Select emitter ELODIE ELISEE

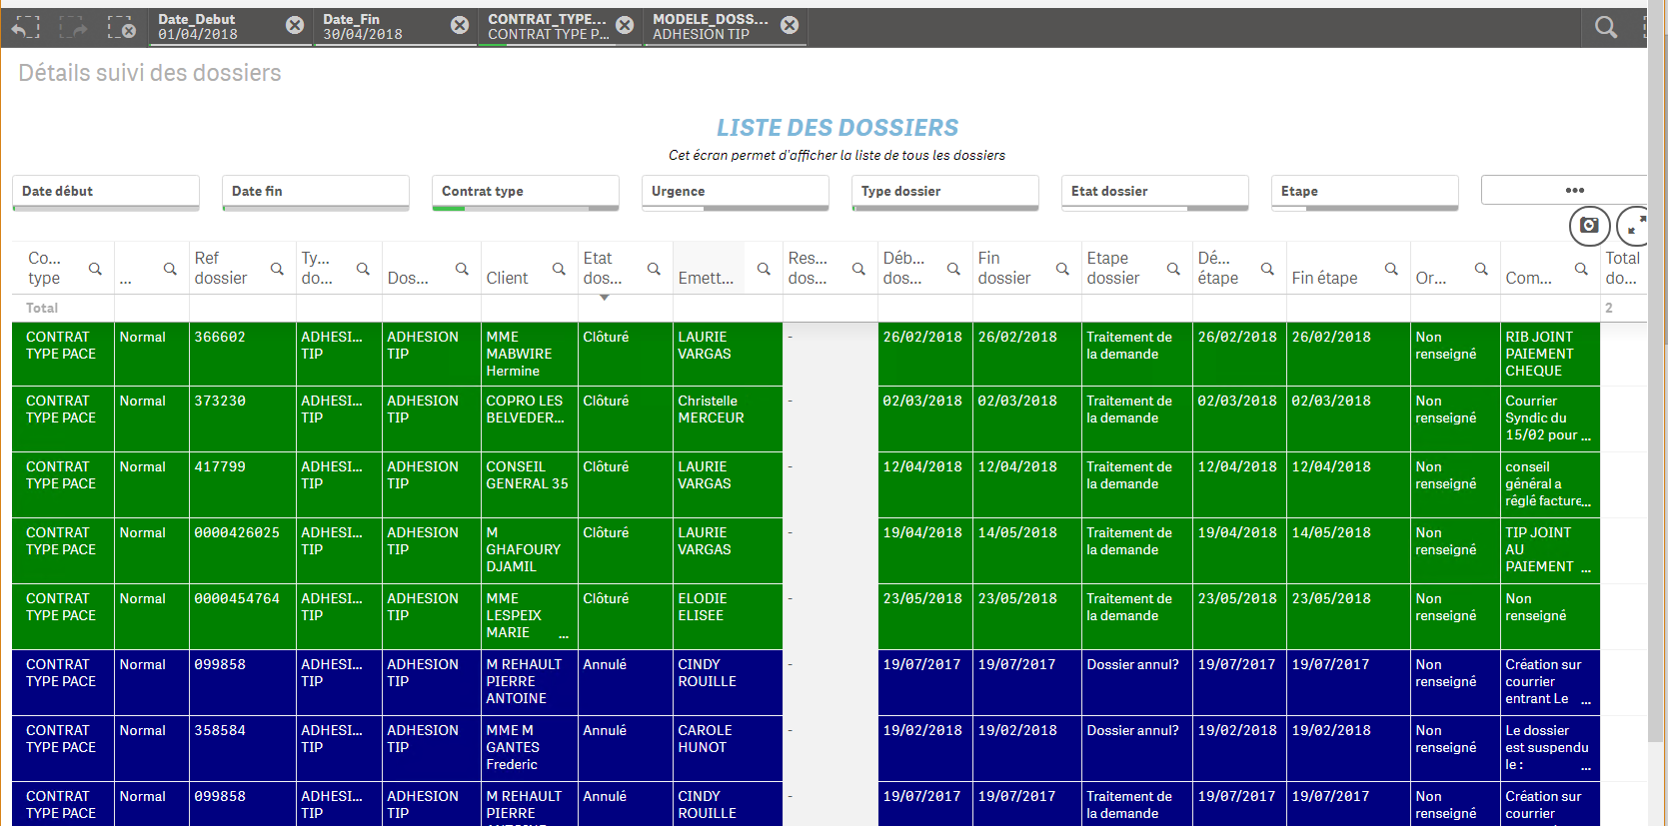(x=727, y=616)
